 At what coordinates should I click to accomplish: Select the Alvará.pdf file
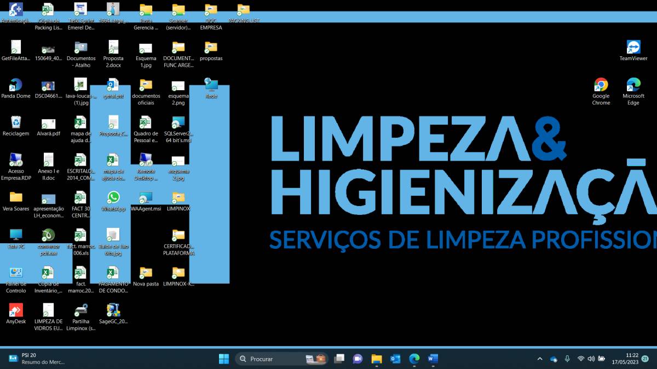pyautogui.click(x=48, y=126)
